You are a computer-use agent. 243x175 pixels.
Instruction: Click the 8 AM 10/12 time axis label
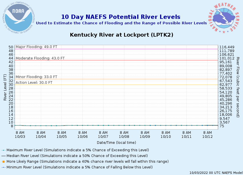208,135
